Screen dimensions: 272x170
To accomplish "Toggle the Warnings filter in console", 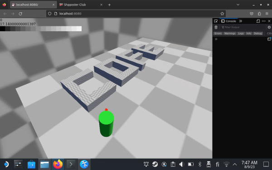I will tap(230, 34).
